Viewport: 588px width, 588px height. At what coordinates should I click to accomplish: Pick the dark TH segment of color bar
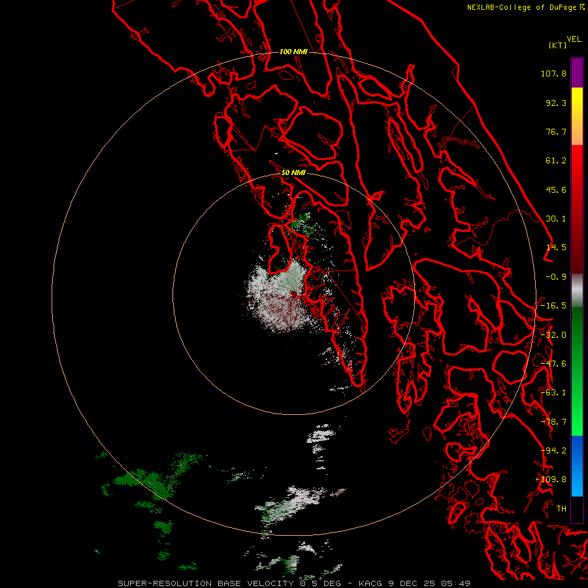click(577, 509)
